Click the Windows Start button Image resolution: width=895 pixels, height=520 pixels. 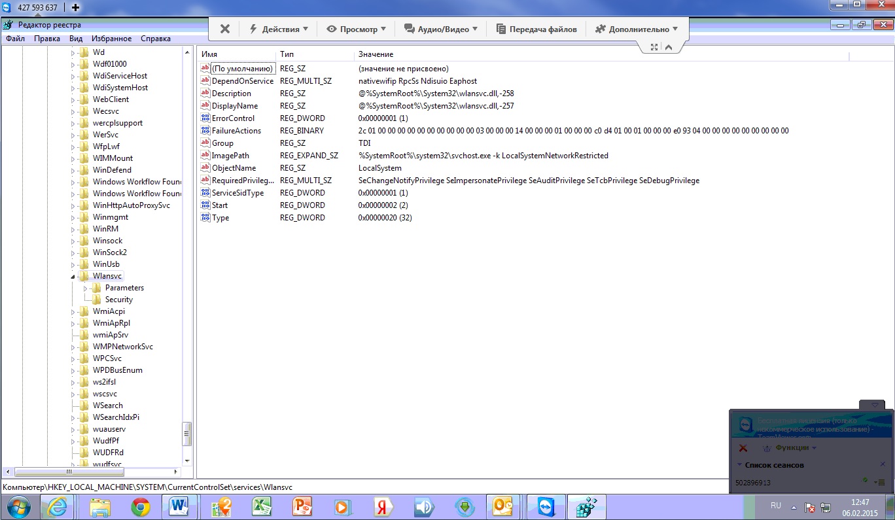[x=18, y=507]
